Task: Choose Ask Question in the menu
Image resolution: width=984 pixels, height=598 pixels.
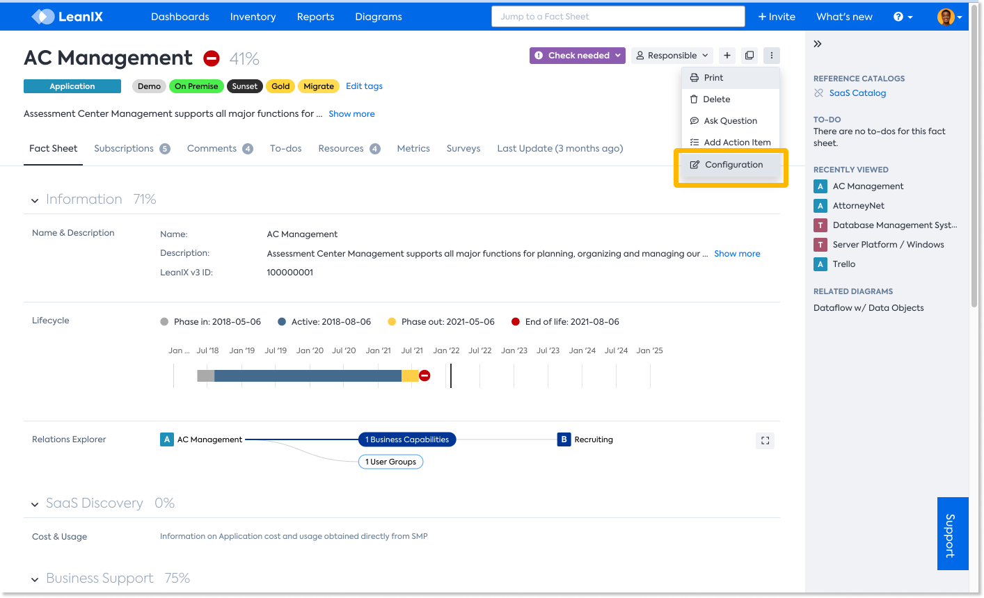Action: pos(731,121)
